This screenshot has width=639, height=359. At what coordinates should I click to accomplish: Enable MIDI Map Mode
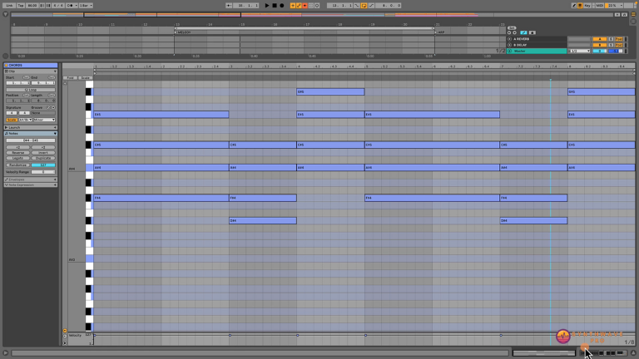click(599, 6)
